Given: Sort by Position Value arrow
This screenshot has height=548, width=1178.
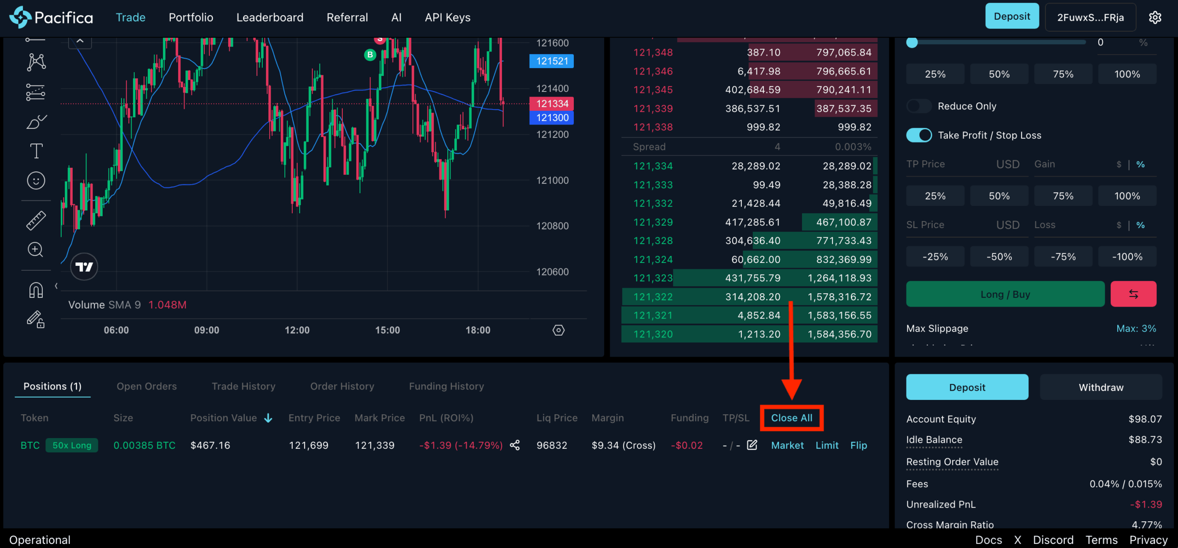Looking at the screenshot, I should point(268,418).
